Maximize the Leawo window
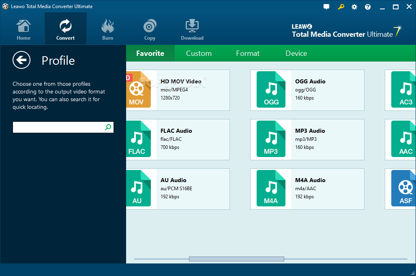This screenshot has height=276, width=416. (x=396, y=7)
